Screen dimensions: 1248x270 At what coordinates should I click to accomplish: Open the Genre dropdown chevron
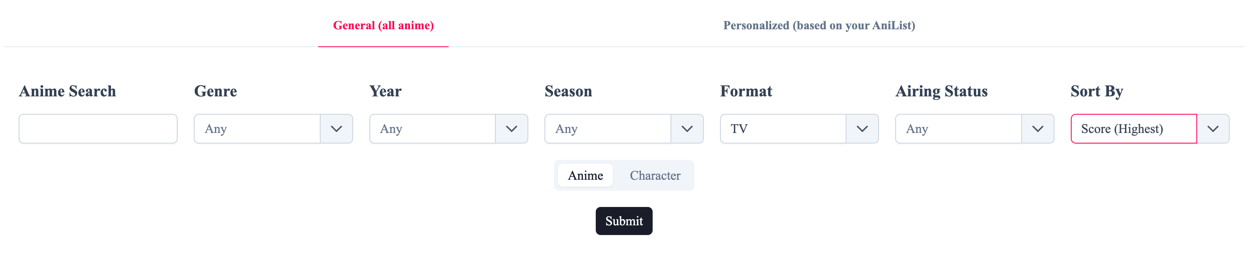338,128
